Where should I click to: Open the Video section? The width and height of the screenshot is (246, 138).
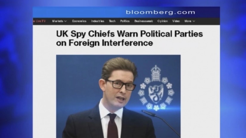pyautogui.click(x=176, y=21)
